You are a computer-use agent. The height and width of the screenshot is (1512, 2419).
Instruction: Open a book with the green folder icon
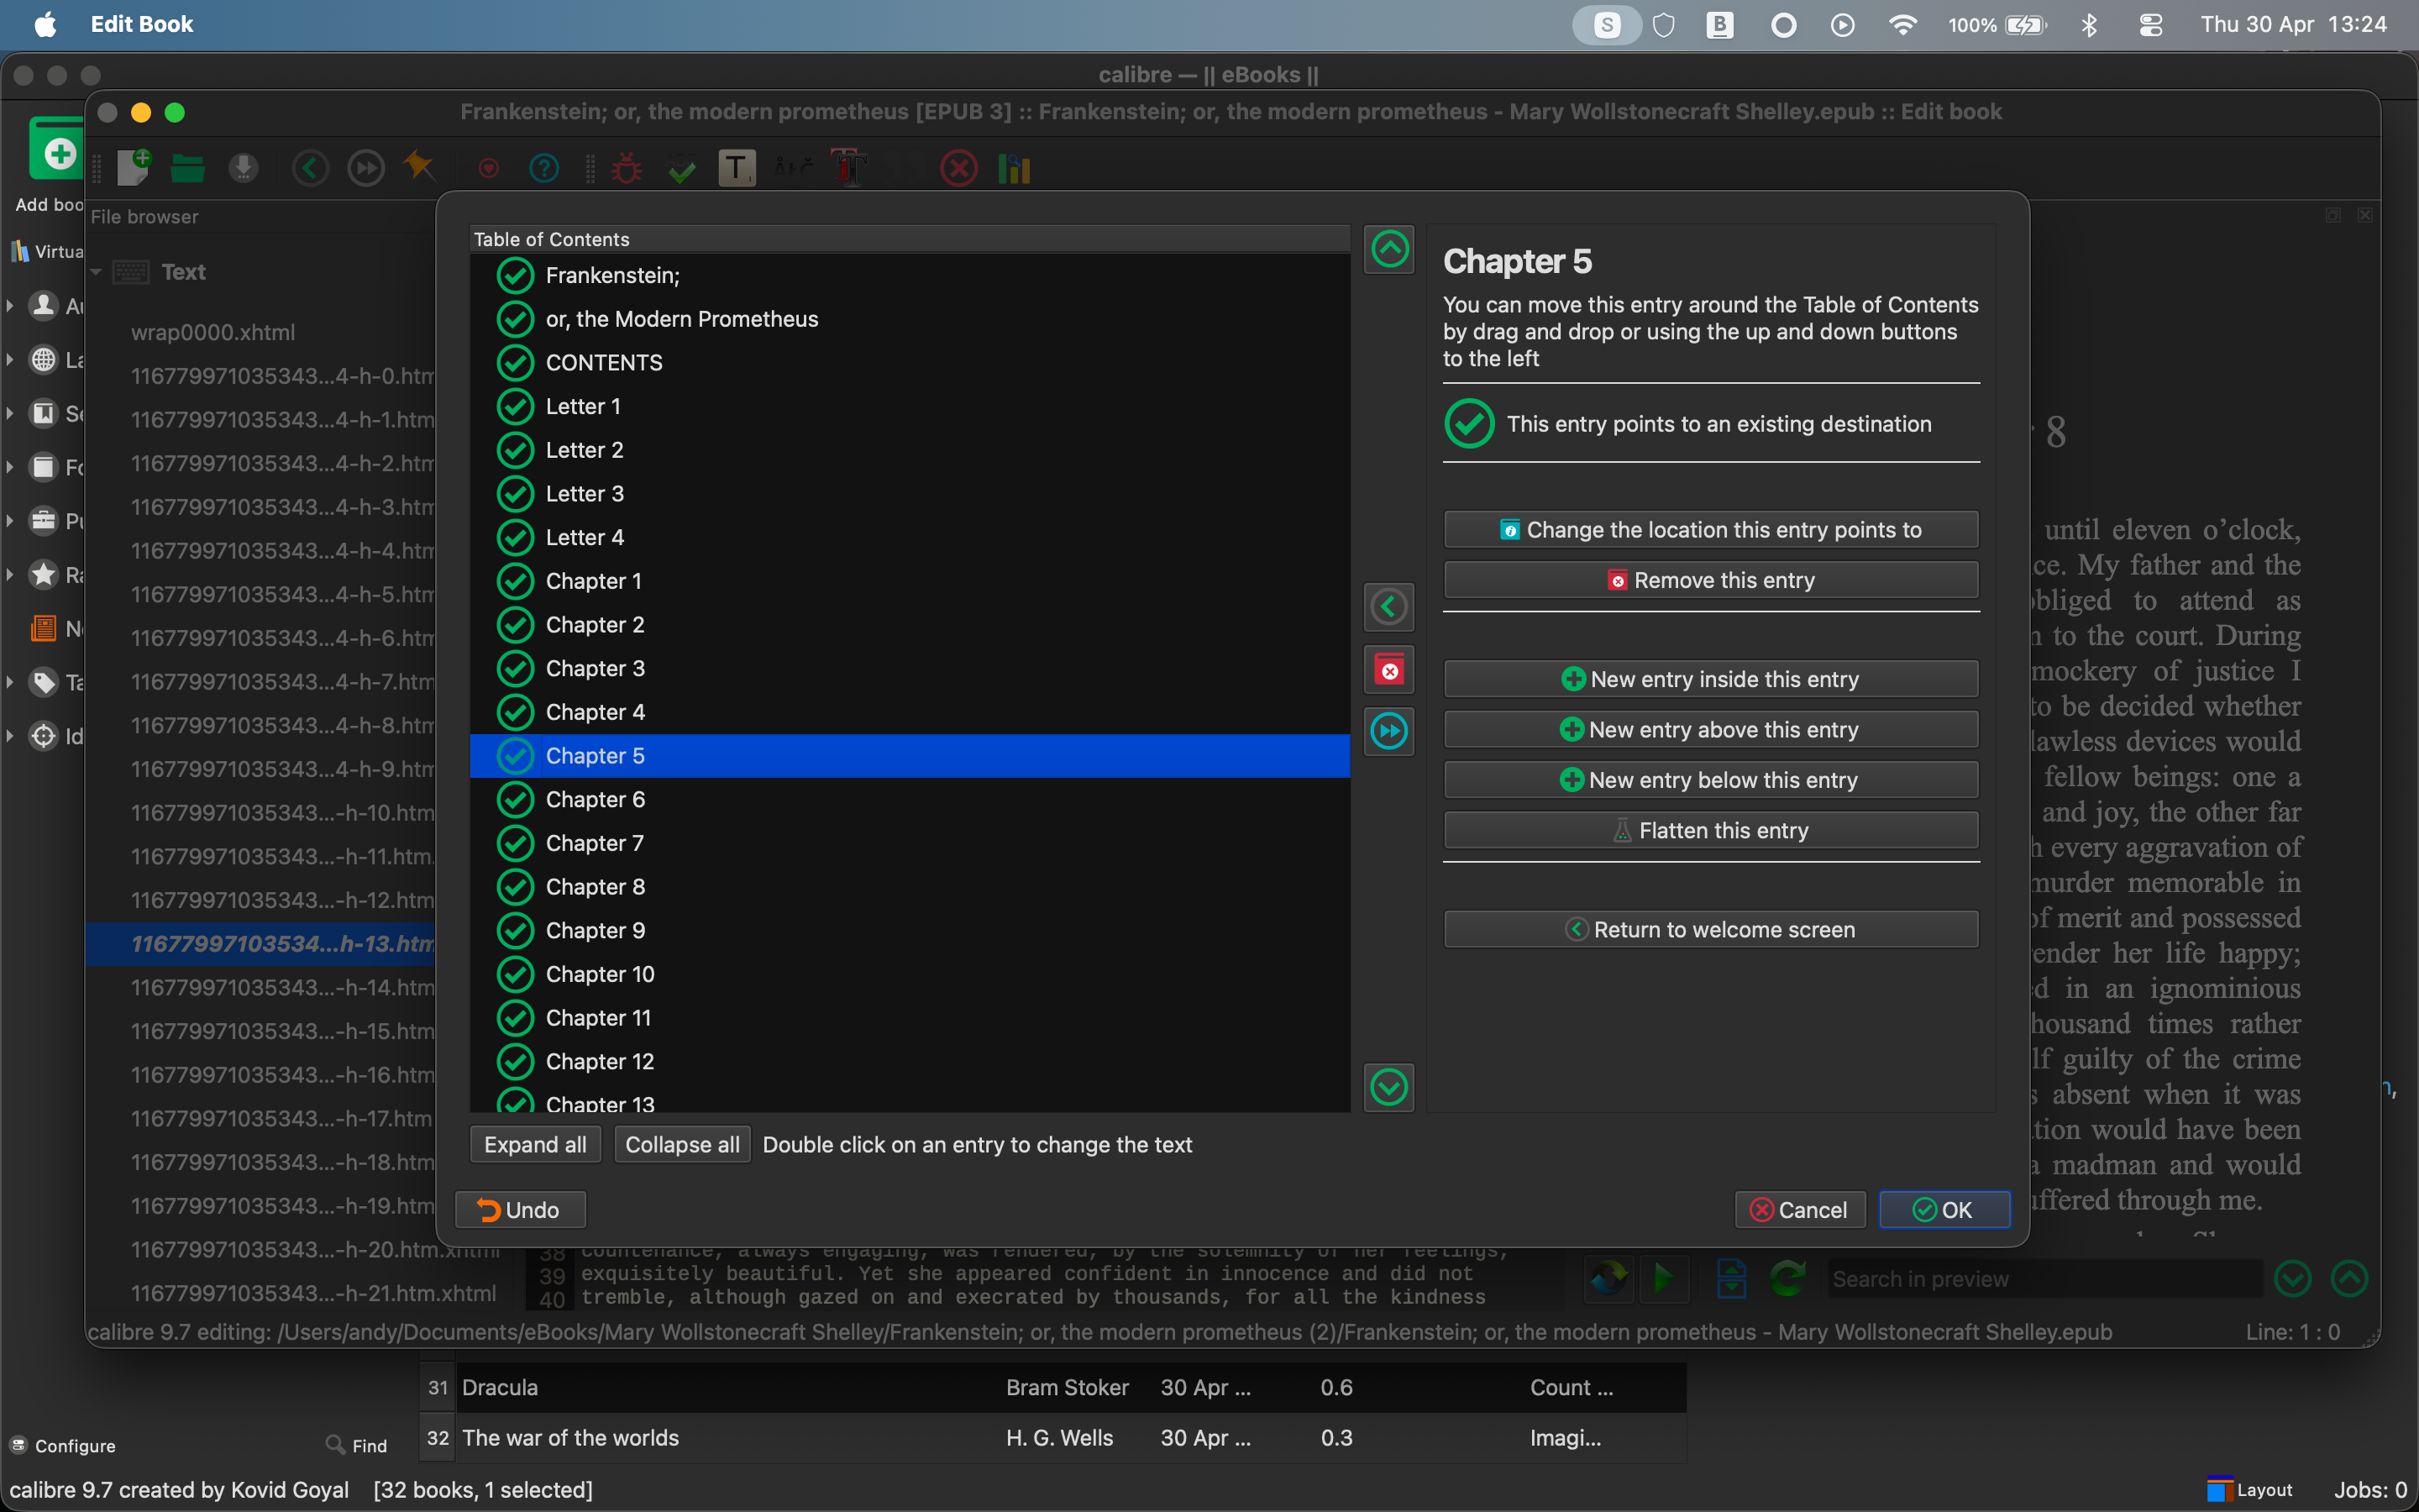188,167
